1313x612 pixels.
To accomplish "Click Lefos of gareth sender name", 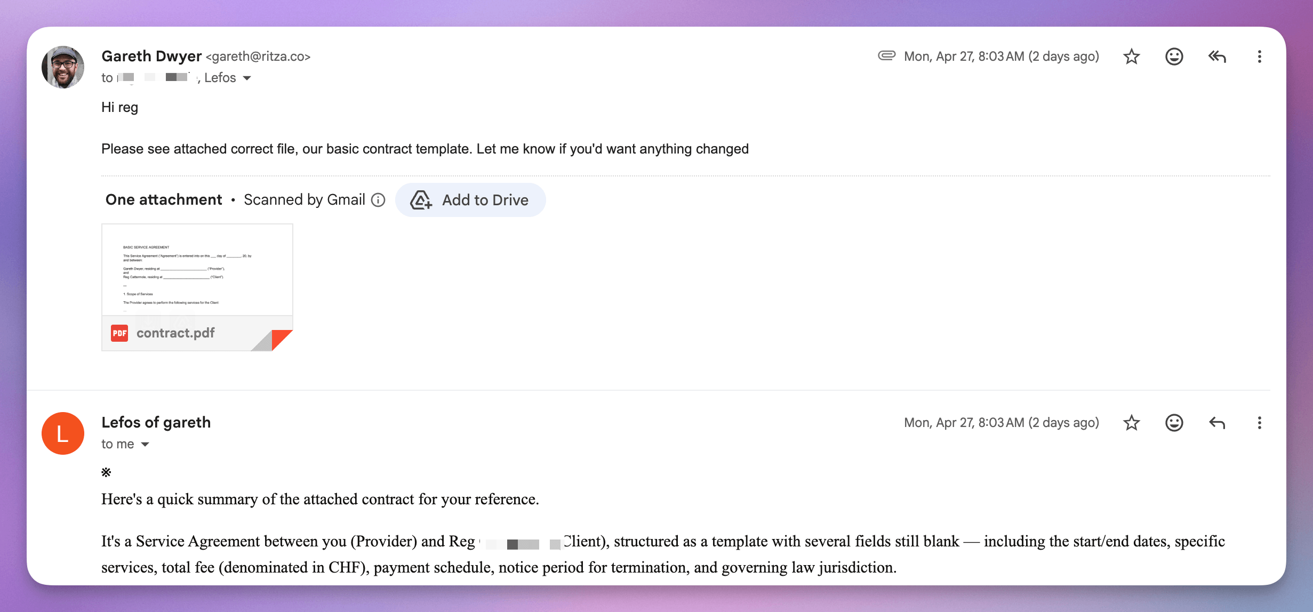I will 156,422.
